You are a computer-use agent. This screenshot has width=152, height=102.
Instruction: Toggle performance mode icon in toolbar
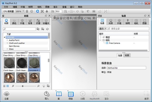pos(31,11)
